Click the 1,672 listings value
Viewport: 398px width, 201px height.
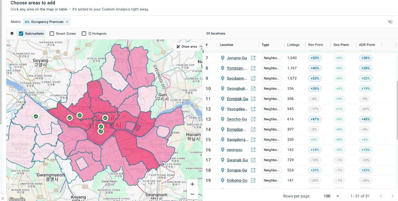pos(292,78)
